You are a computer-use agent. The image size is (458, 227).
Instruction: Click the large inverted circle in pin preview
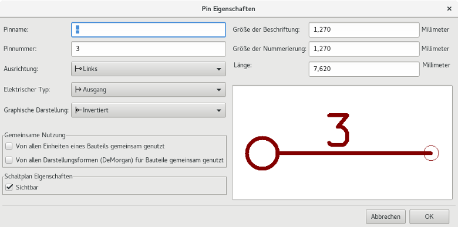(262, 153)
